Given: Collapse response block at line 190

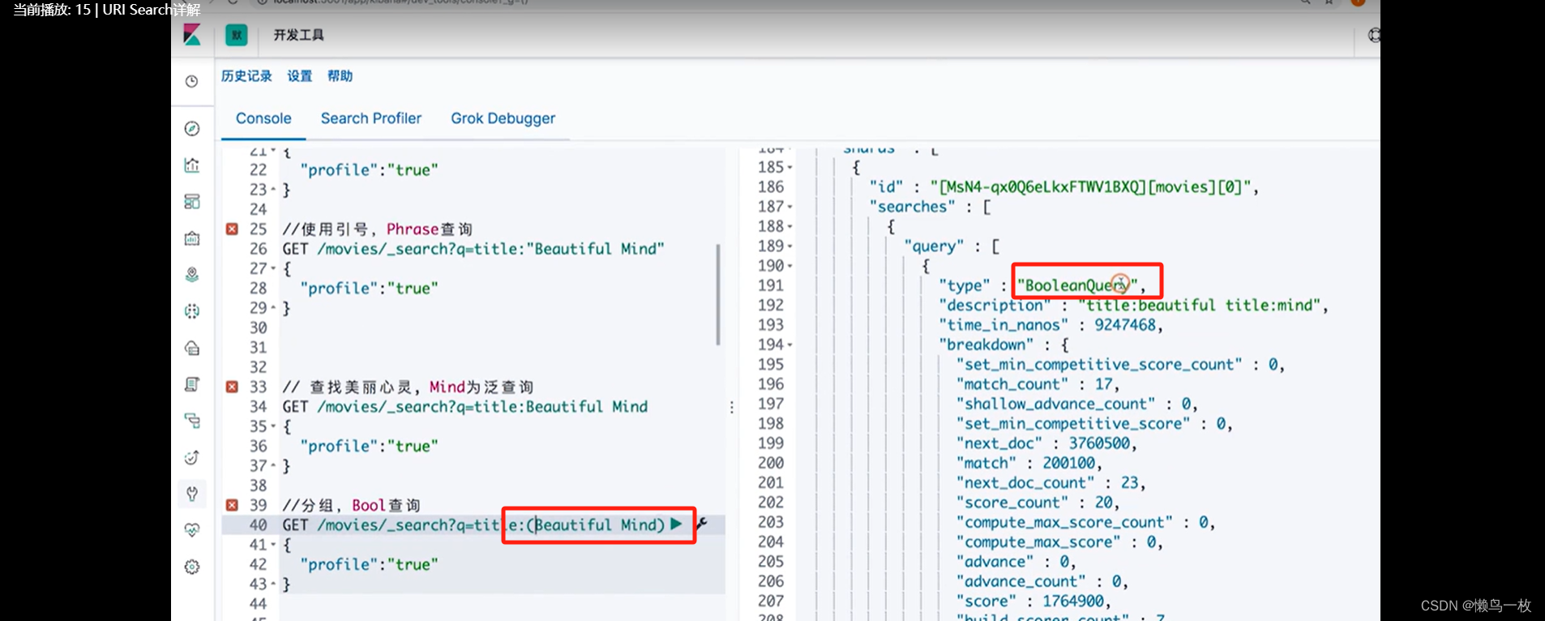Looking at the screenshot, I should tap(790, 267).
